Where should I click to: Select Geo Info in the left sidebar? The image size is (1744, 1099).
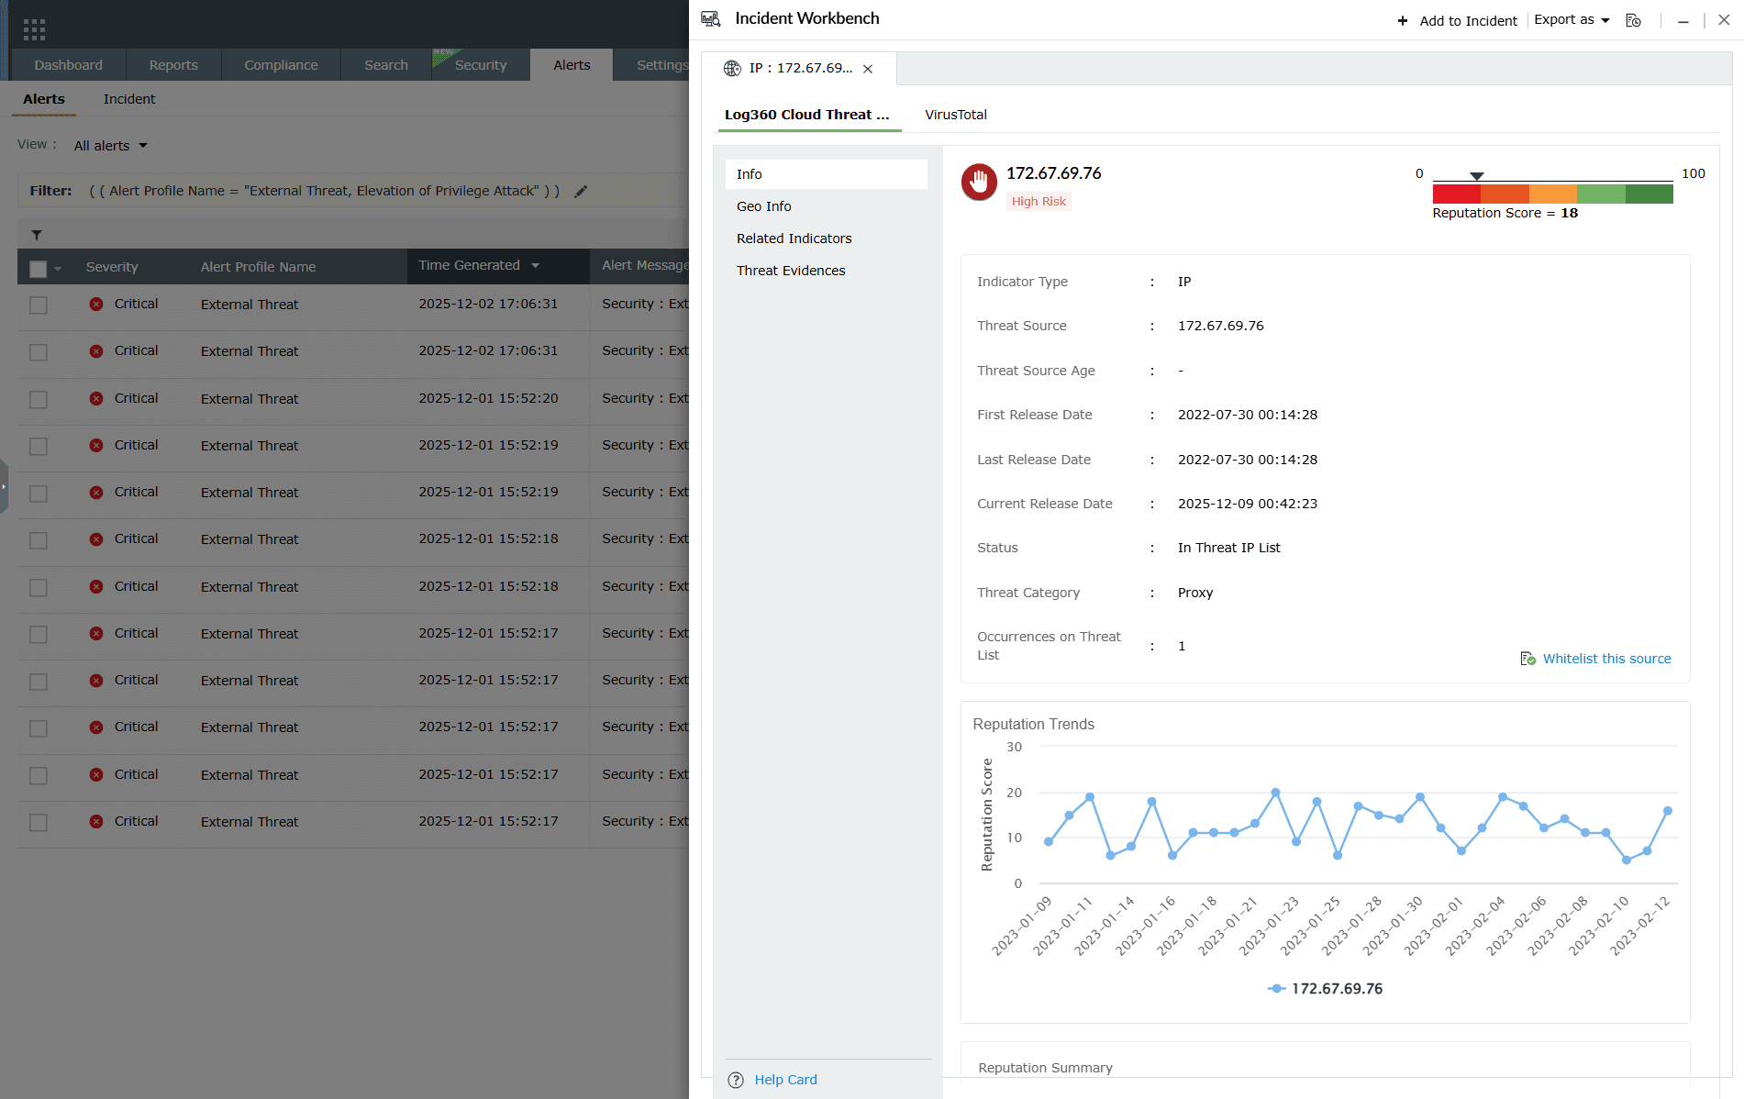[763, 206]
